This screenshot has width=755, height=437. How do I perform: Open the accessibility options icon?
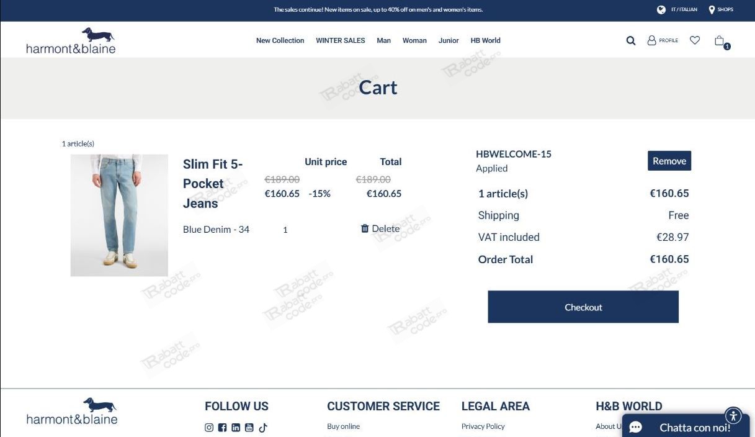pos(733,416)
